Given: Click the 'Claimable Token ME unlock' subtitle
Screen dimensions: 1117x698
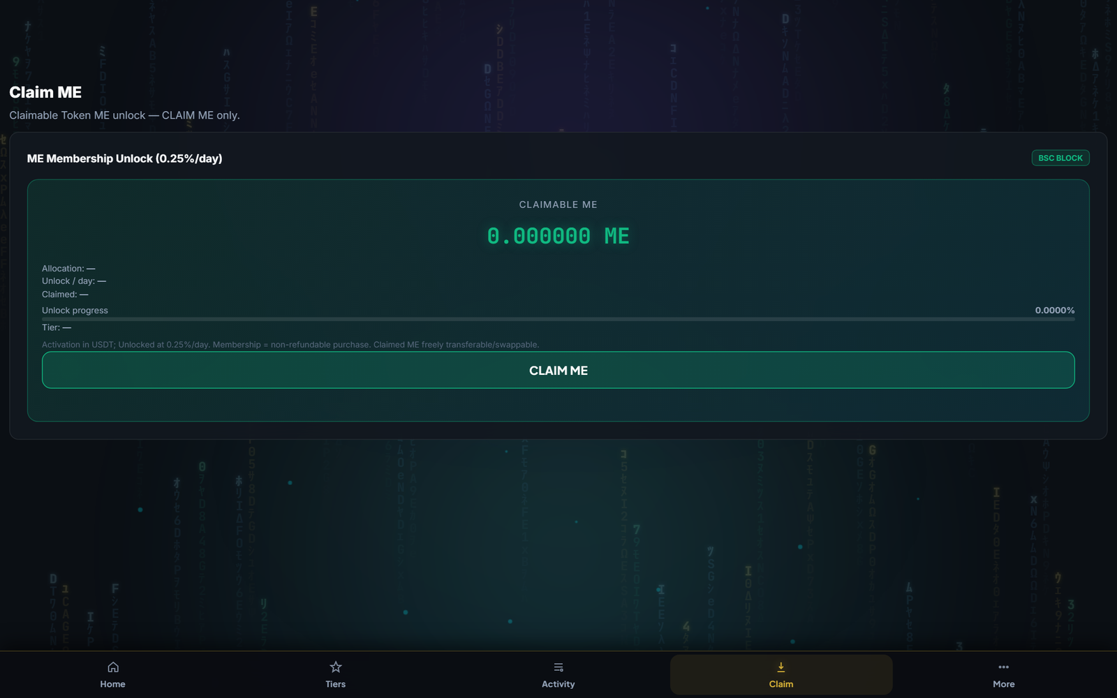Looking at the screenshot, I should point(124,115).
